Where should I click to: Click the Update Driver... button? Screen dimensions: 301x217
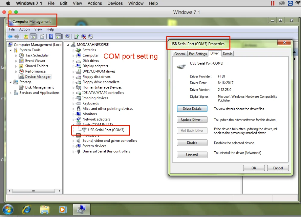coord(192,119)
